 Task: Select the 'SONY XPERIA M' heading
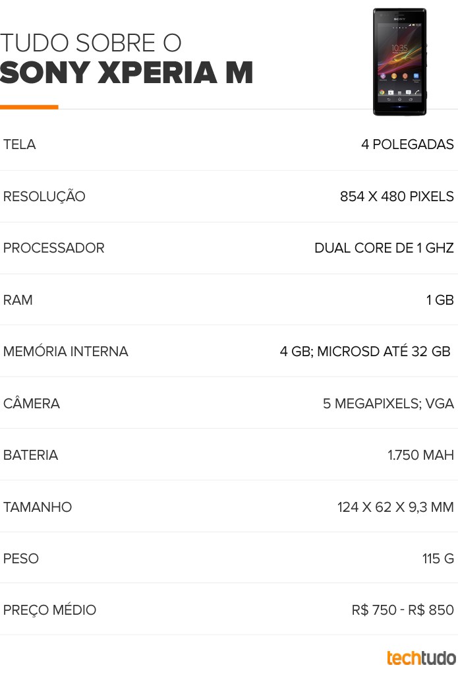point(127,73)
